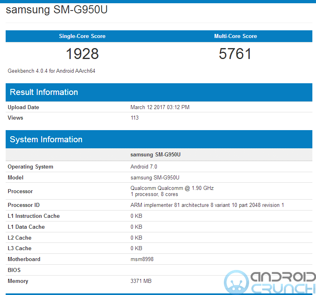
Task: Click the Views count 113
Action: [x=135, y=118]
